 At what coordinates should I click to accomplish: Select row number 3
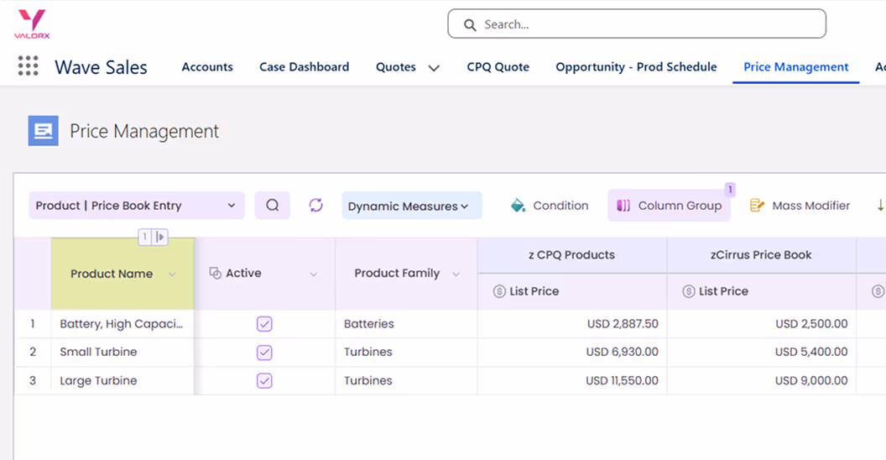pyautogui.click(x=33, y=380)
